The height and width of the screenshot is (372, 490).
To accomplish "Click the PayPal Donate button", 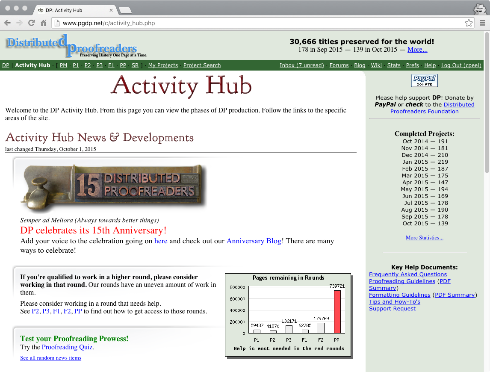I will [424, 80].
